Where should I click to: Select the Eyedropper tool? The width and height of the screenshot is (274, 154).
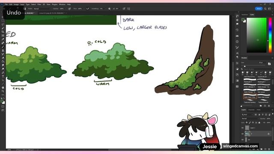pyautogui.click(x=3, y=39)
